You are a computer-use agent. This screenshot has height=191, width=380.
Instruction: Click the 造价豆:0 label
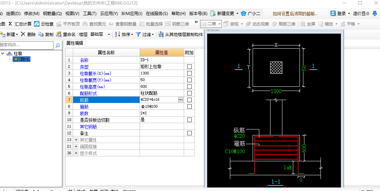point(361,14)
